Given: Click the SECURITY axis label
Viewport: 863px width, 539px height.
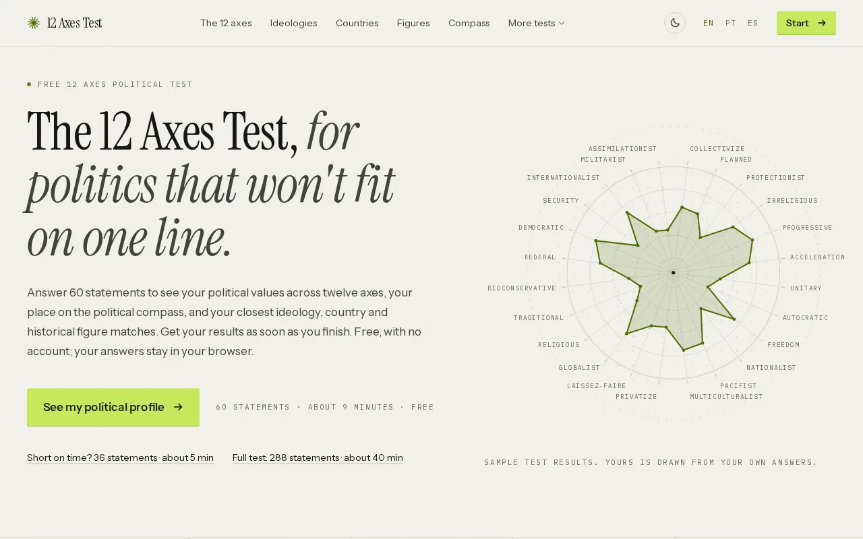Looking at the screenshot, I should pyautogui.click(x=561, y=201).
